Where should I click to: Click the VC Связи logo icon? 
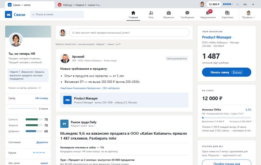[x=8, y=14]
